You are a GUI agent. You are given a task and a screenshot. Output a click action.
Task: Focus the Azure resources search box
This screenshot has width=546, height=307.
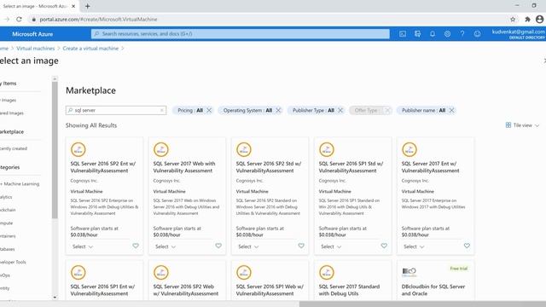tap(241, 34)
